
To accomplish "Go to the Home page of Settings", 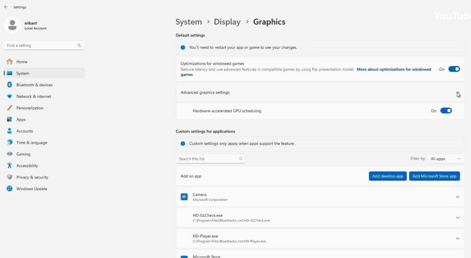I will pos(20,62).
